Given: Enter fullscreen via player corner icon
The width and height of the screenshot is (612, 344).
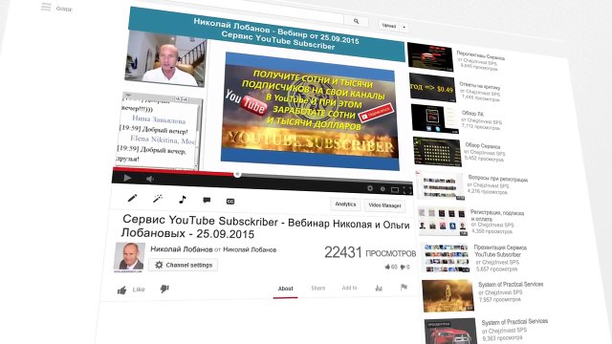Looking at the screenshot, I should click(x=407, y=190).
